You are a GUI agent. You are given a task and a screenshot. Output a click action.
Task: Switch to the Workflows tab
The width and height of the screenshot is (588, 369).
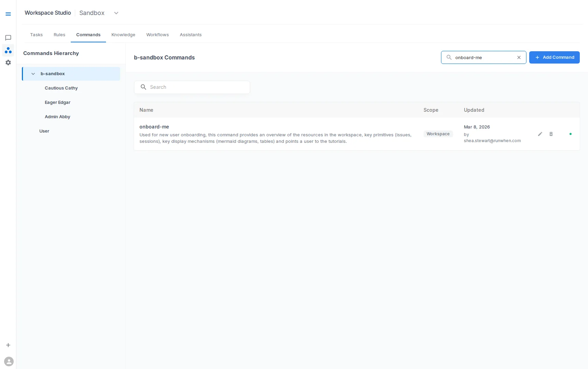point(157,35)
